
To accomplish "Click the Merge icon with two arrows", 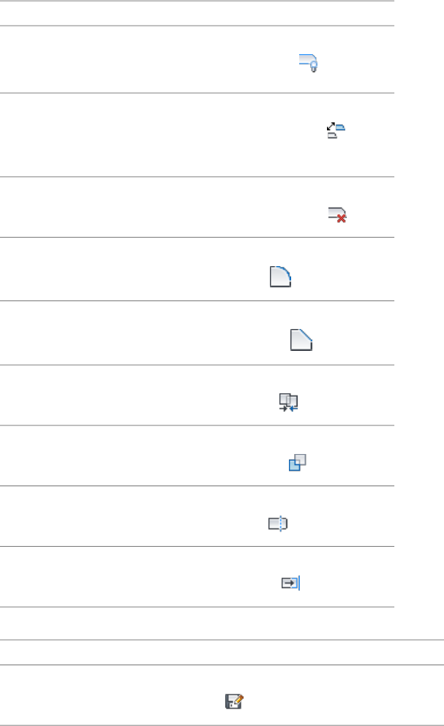I will click(289, 402).
